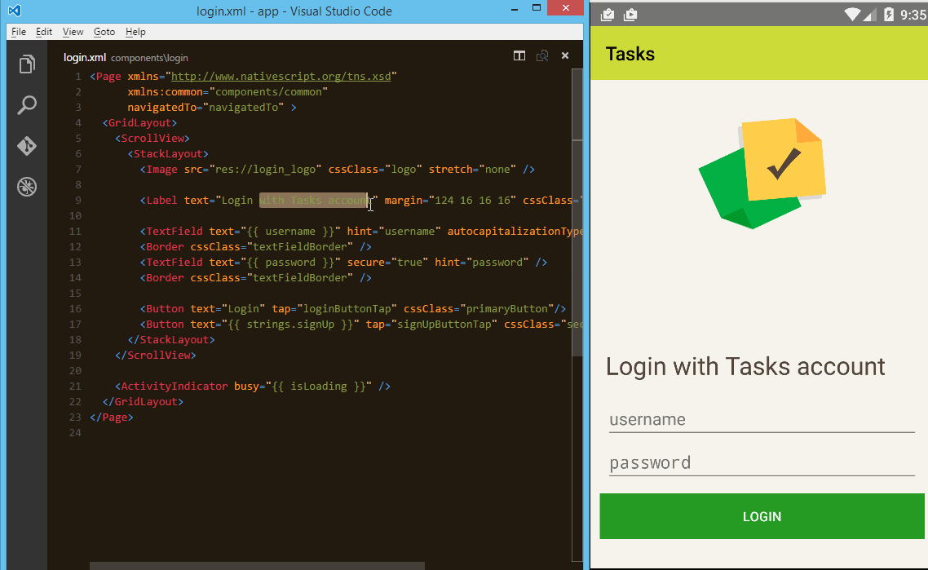Tap the battery icon in Android status bar
Screen dimensions: 928x570
pos(888,15)
